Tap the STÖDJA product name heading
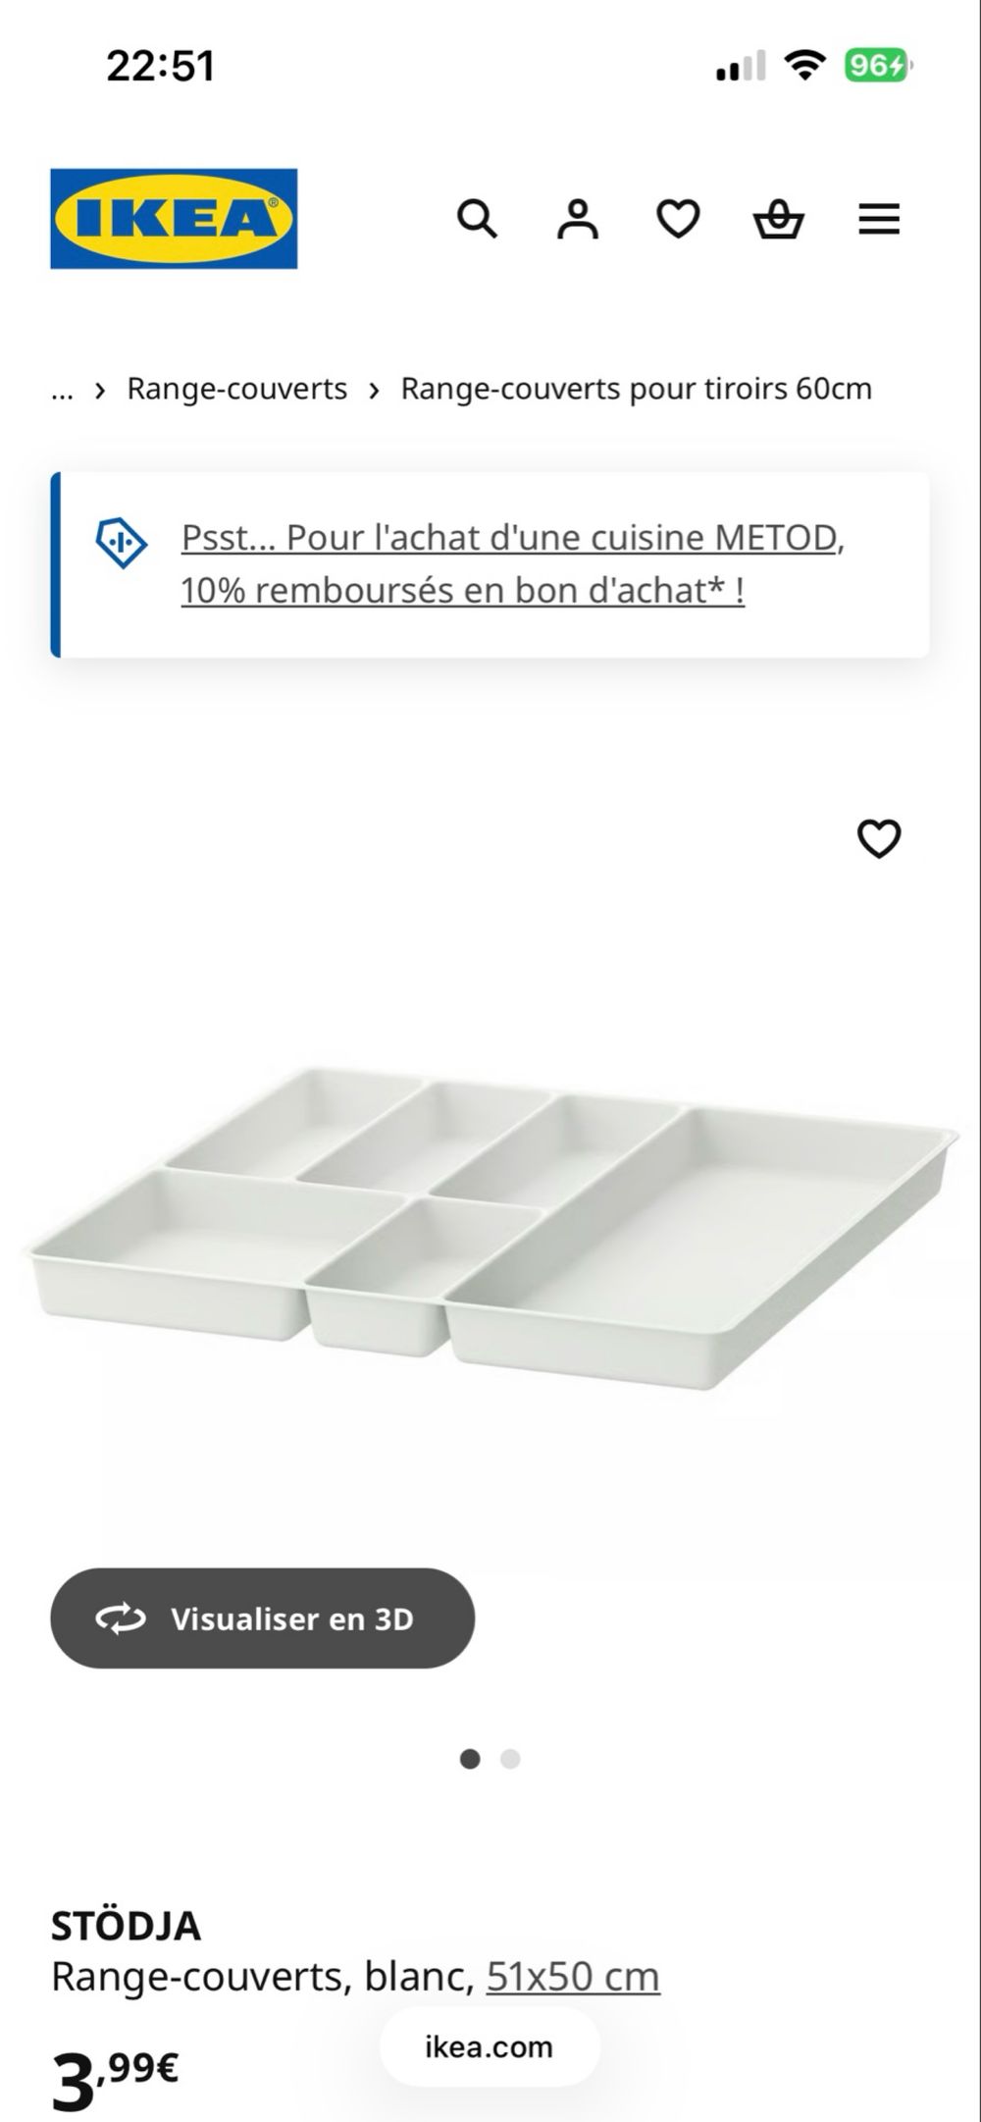 coord(126,1927)
